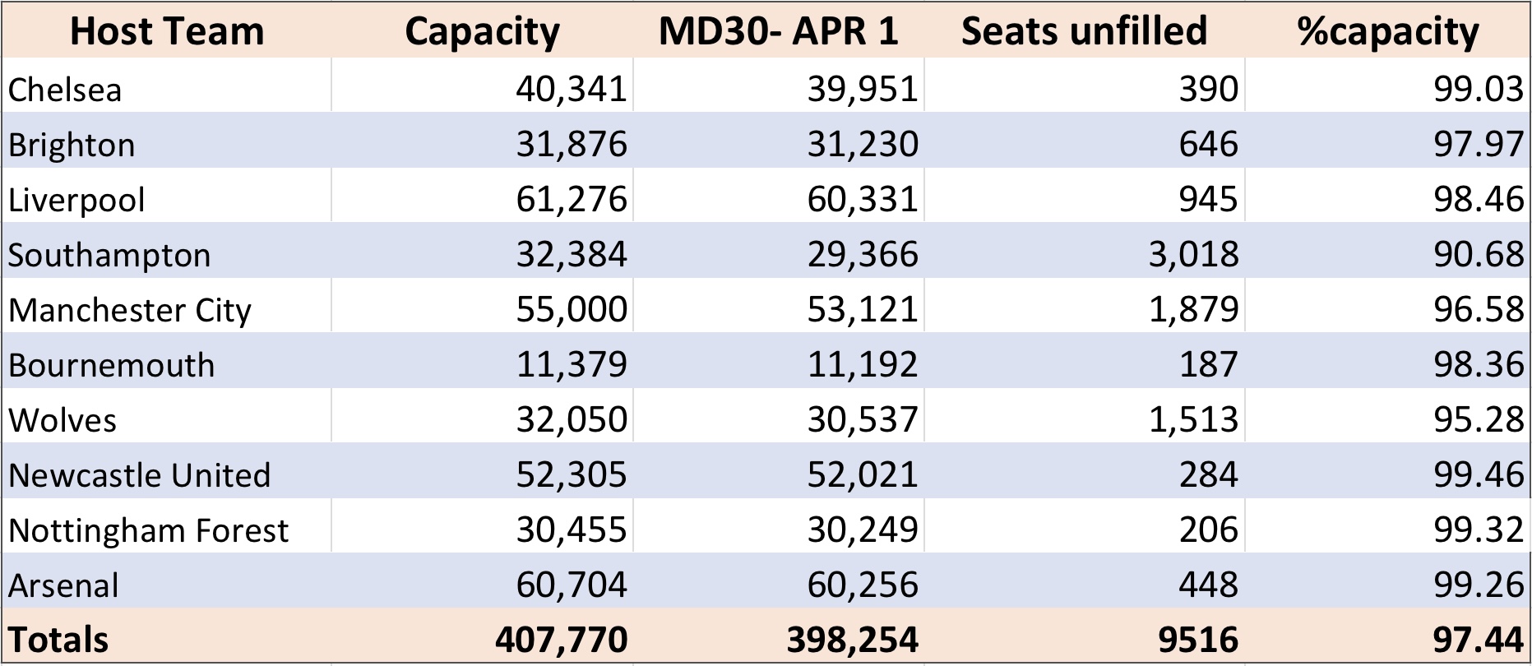Image resolution: width=1532 pixels, height=666 pixels.
Task: Select the Host Team column header
Action: [x=167, y=31]
